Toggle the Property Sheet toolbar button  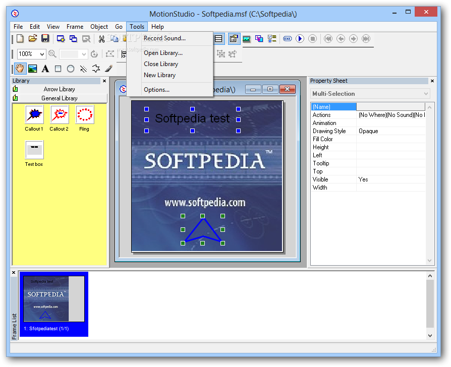[234, 38]
